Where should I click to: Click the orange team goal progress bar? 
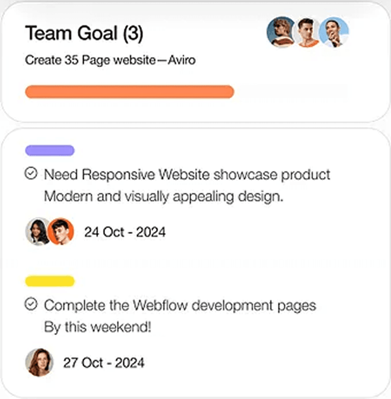[x=129, y=91]
